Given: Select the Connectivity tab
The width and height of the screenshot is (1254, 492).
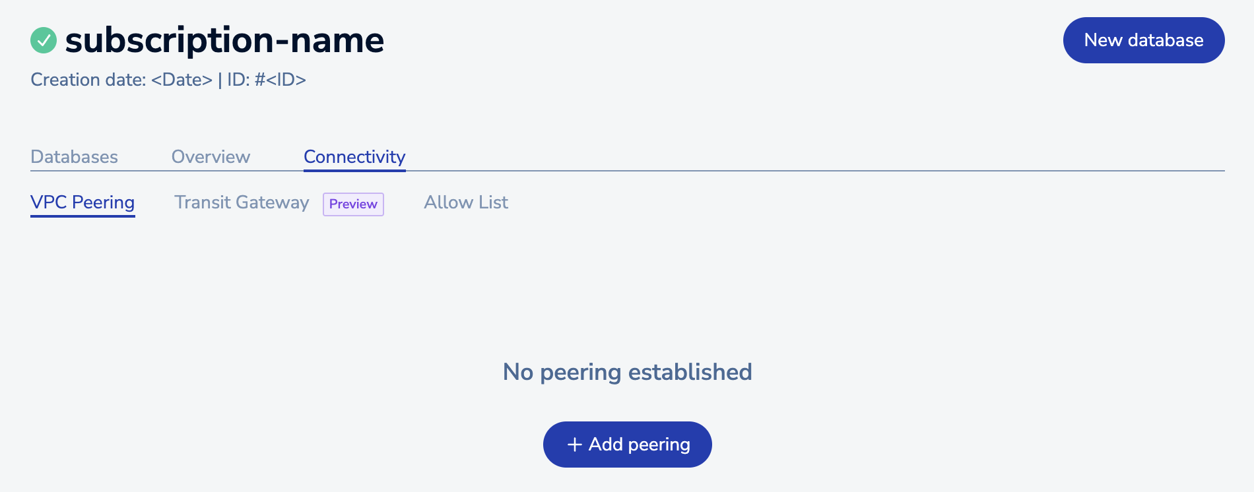Looking at the screenshot, I should pos(354,157).
